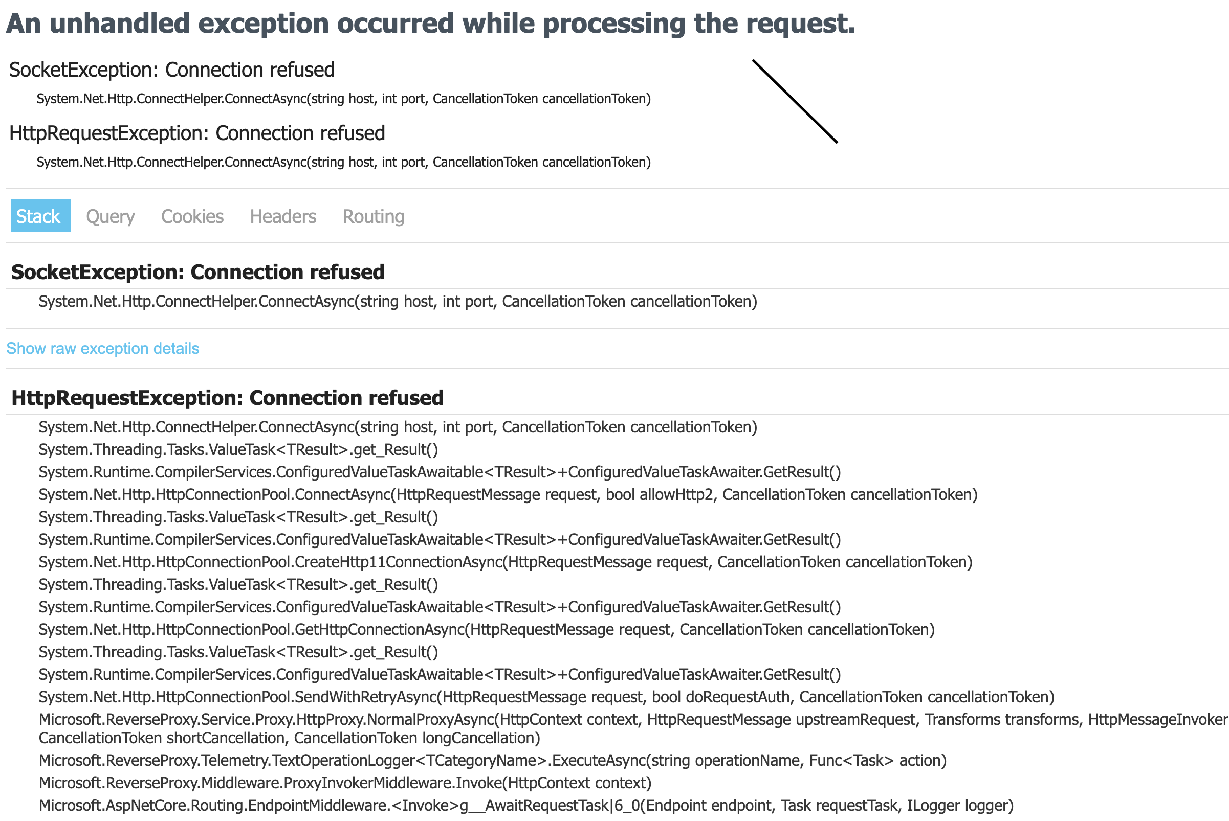Return to the Stack tab

point(39,216)
